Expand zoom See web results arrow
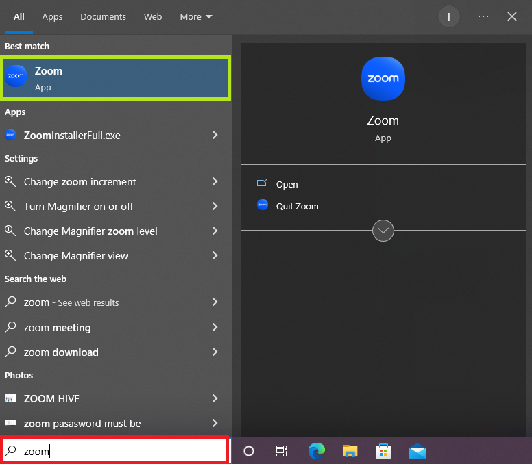Image resolution: width=532 pixels, height=464 pixels. pyautogui.click(x=215, y=302)
